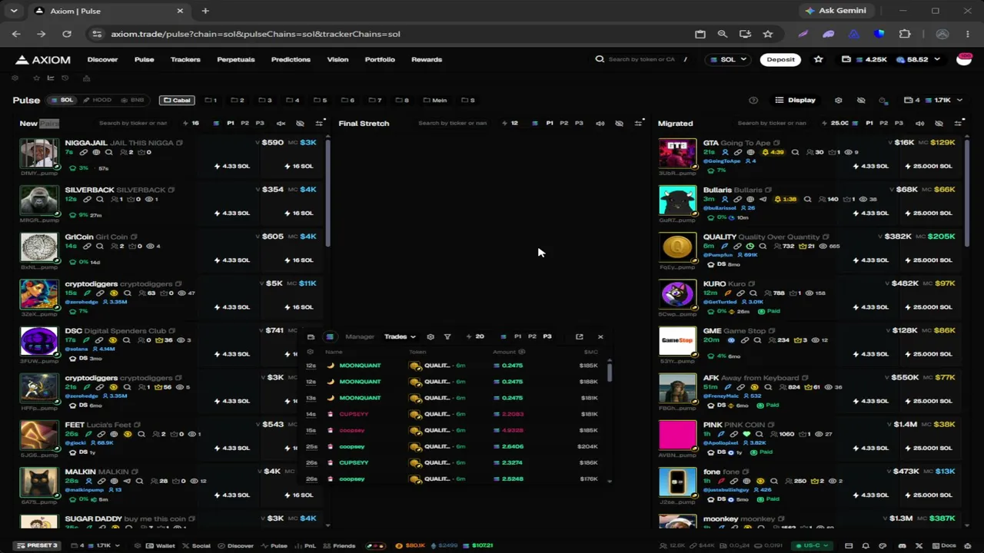Open the Display options dropdown
The image size is (984, 553).
click(795, 100)
